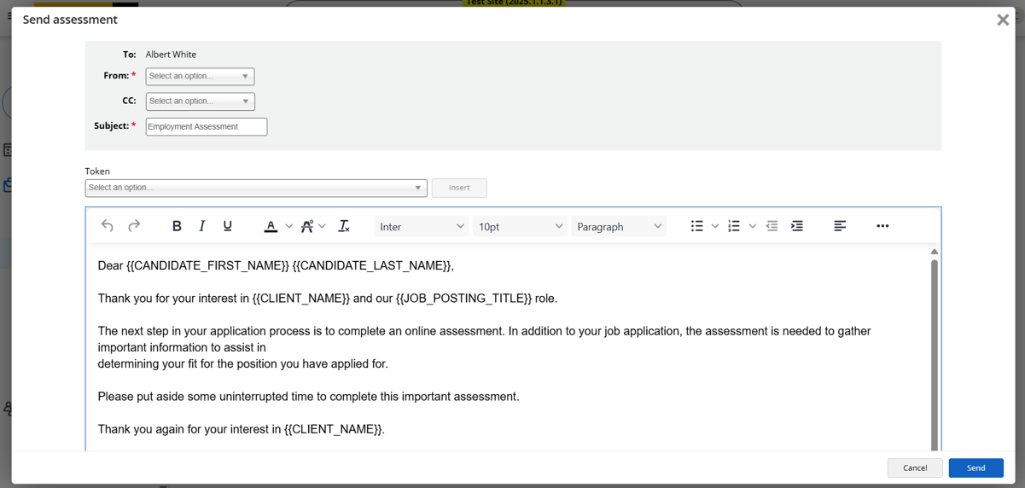
Task: Open the From select dropdown
Action: 200,77
